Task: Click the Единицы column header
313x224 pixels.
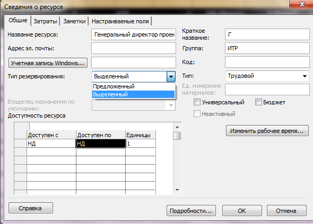Action: click(x=141, y=135)
